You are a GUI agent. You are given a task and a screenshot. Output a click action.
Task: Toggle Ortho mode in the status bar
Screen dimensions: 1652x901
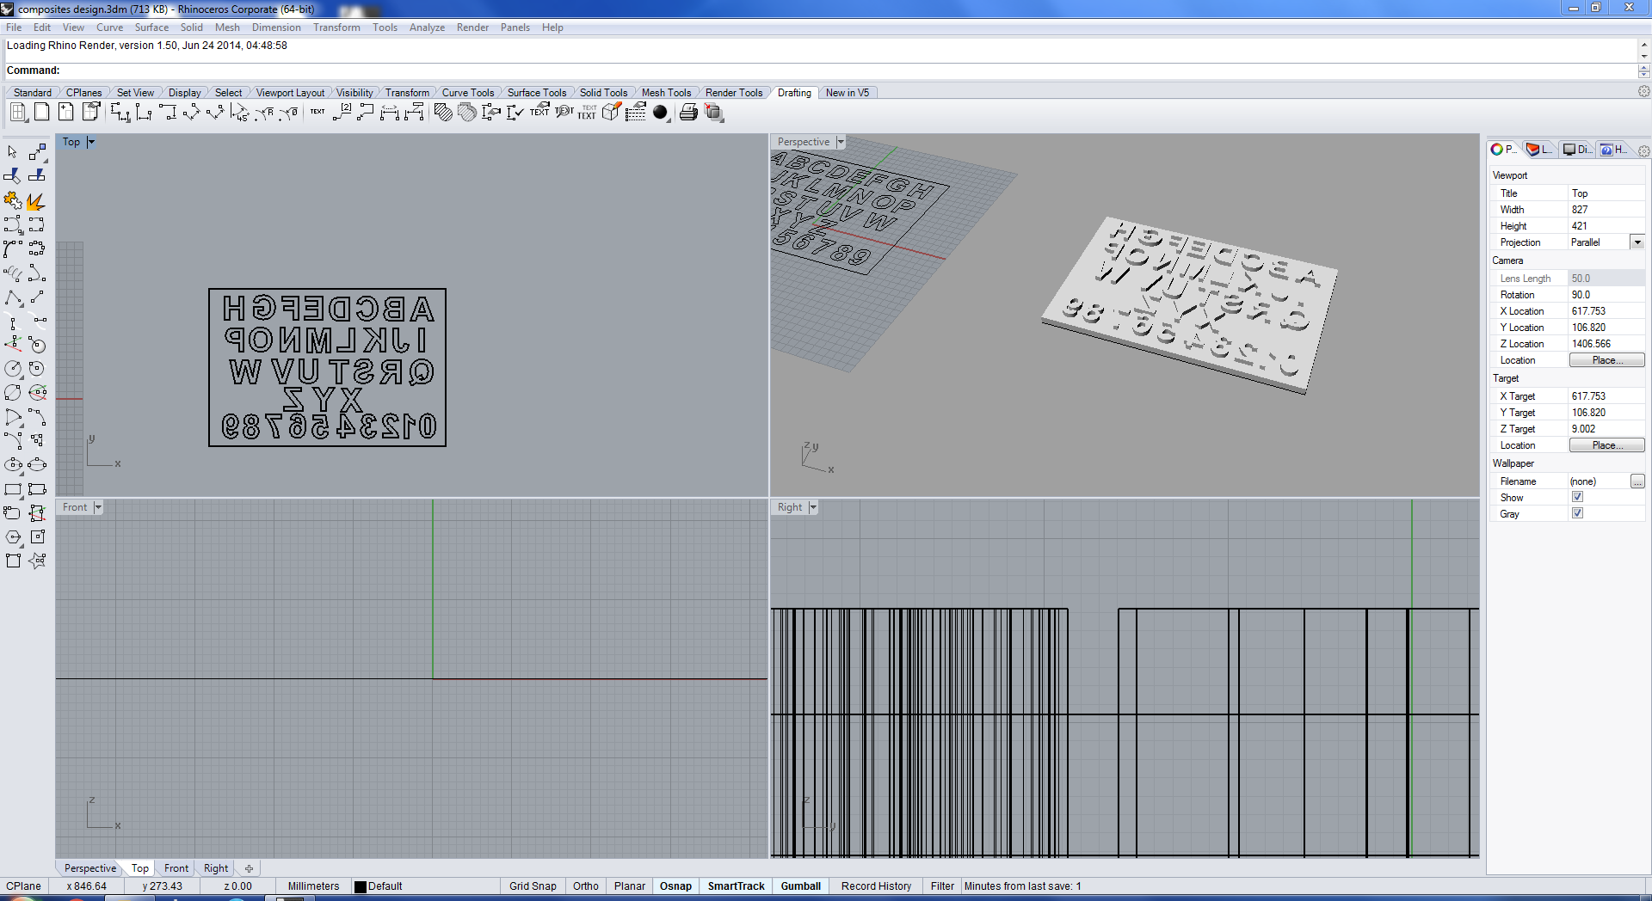pyautogui.click(x=585, y=886)
